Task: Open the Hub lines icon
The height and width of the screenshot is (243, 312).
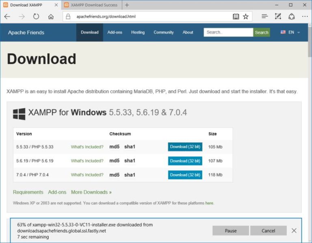Action: pos(264,16)
